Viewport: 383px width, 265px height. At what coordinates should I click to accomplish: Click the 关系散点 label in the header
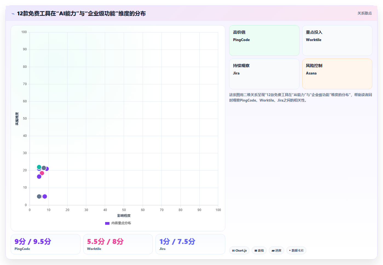364,13
